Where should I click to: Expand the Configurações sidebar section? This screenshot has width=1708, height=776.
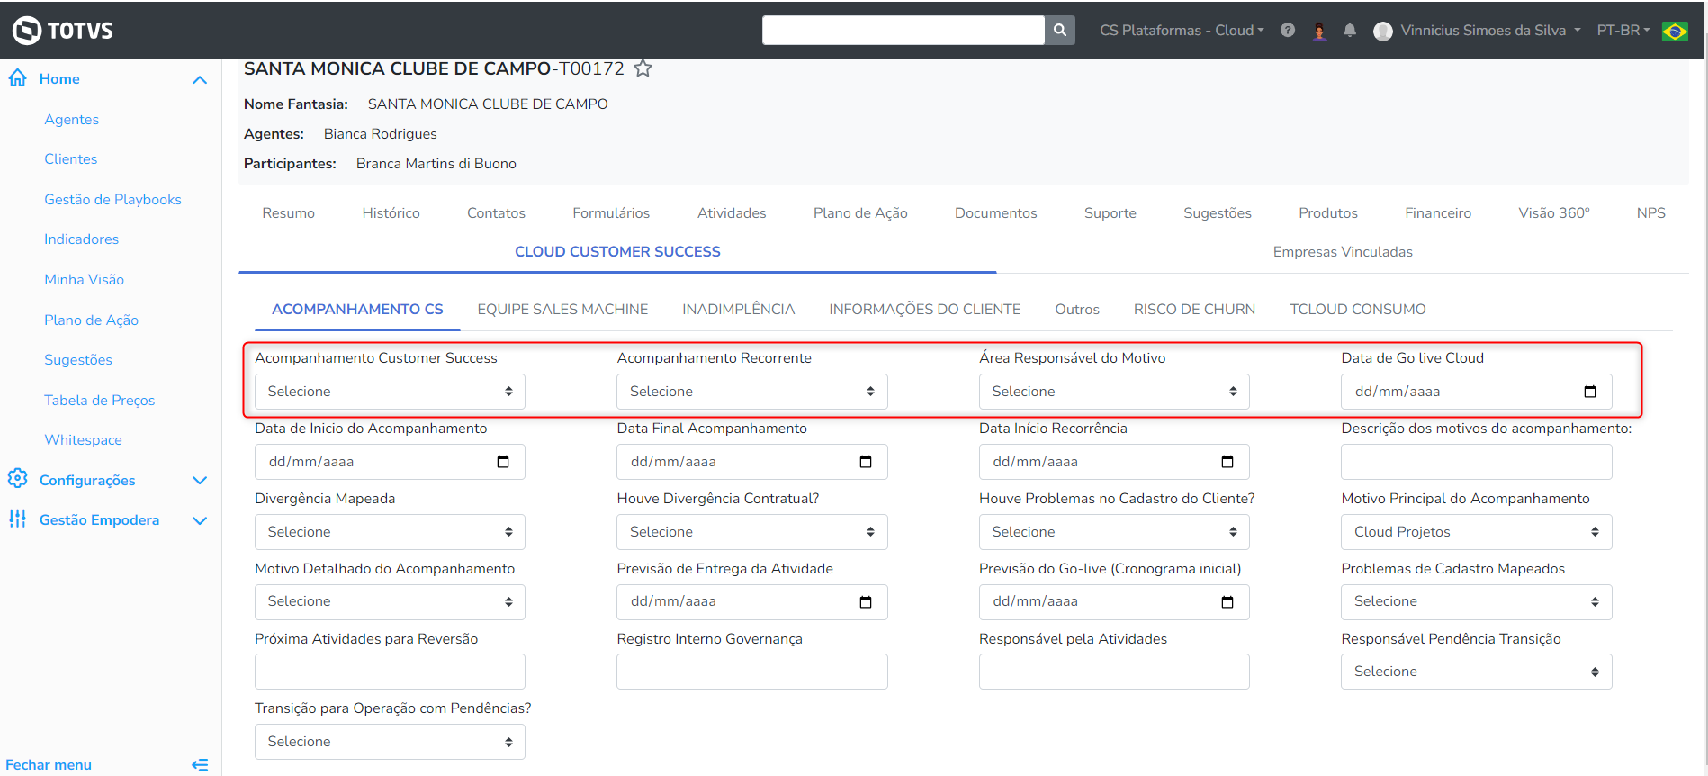(200, 480)
